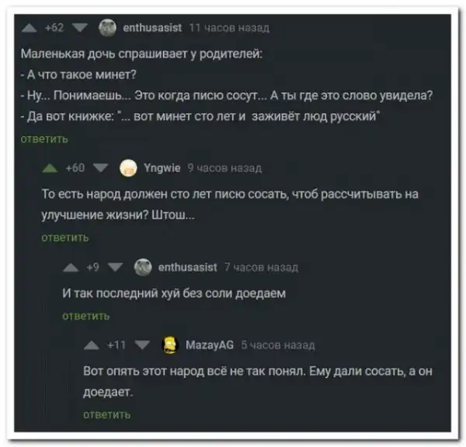Downvote the enthusasist reply rated +9
This screenshot has width=466, height=447.
pos(115,267)
